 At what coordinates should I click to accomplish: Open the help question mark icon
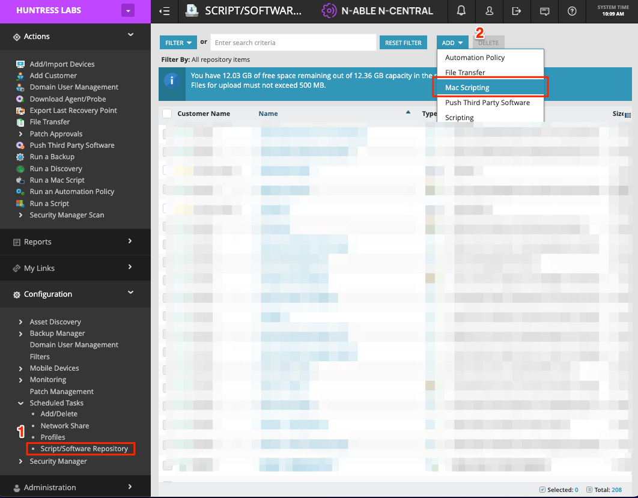pyautogui.click(x=572, y=11)
